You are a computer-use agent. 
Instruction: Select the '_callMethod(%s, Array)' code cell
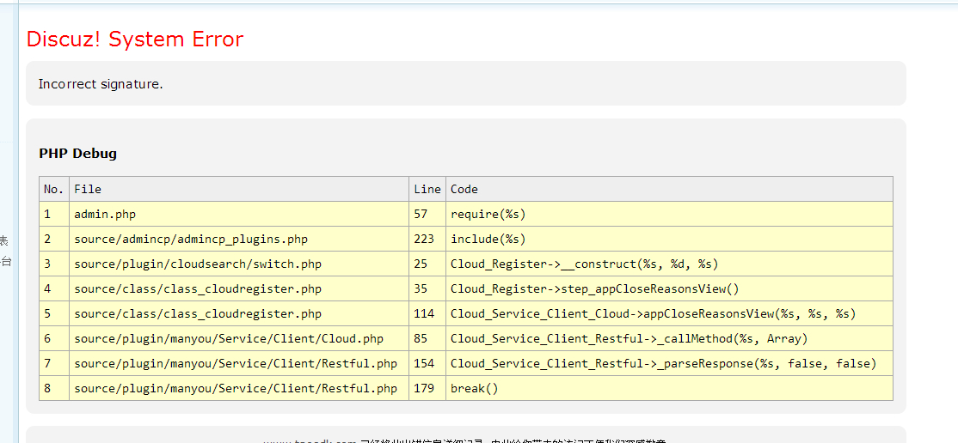(669, 338)
